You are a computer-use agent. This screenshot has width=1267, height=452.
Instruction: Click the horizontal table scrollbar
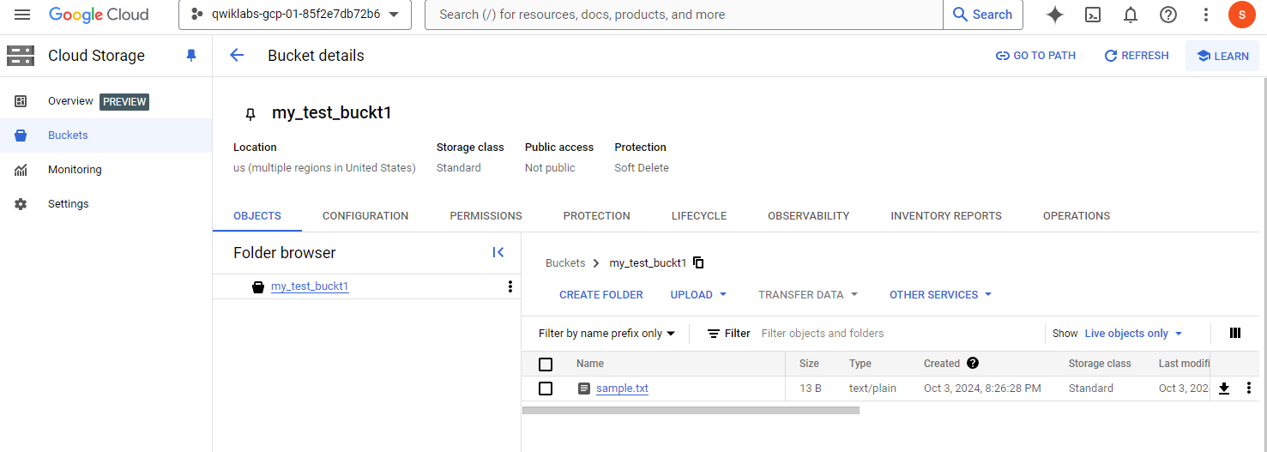click(691, 411)
